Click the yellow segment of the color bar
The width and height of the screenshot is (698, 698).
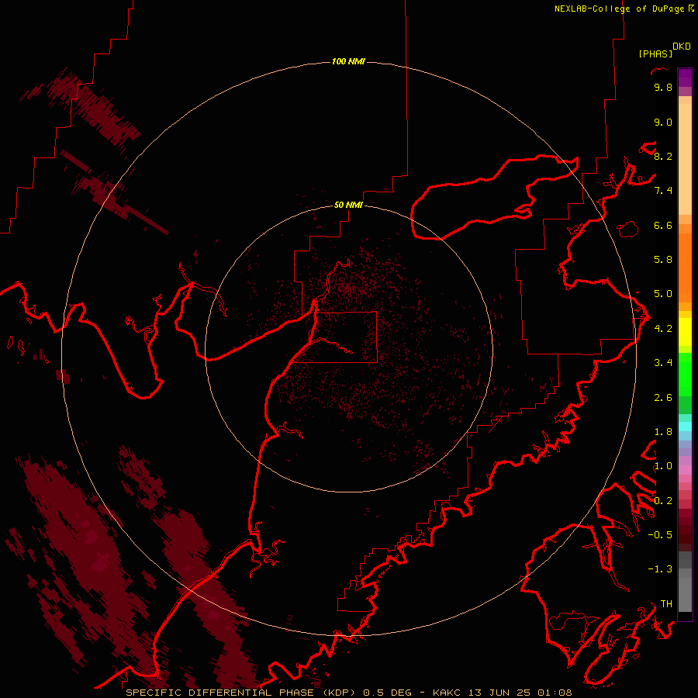tap(685, 332)
